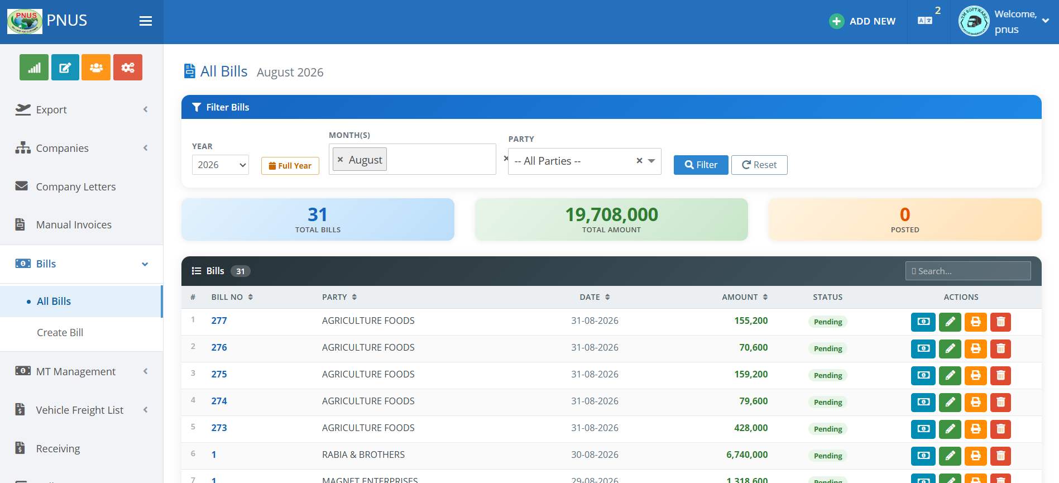Screen dimensions: 1059x483
Task: Click the bills Search field
Action: (x=968, y=271)
